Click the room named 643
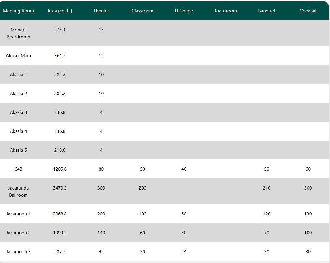The height and width of the screenshot is (263, 330). 18,169
